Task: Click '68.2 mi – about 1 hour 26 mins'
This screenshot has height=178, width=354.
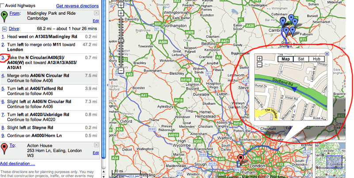Action: pos(67,29)
